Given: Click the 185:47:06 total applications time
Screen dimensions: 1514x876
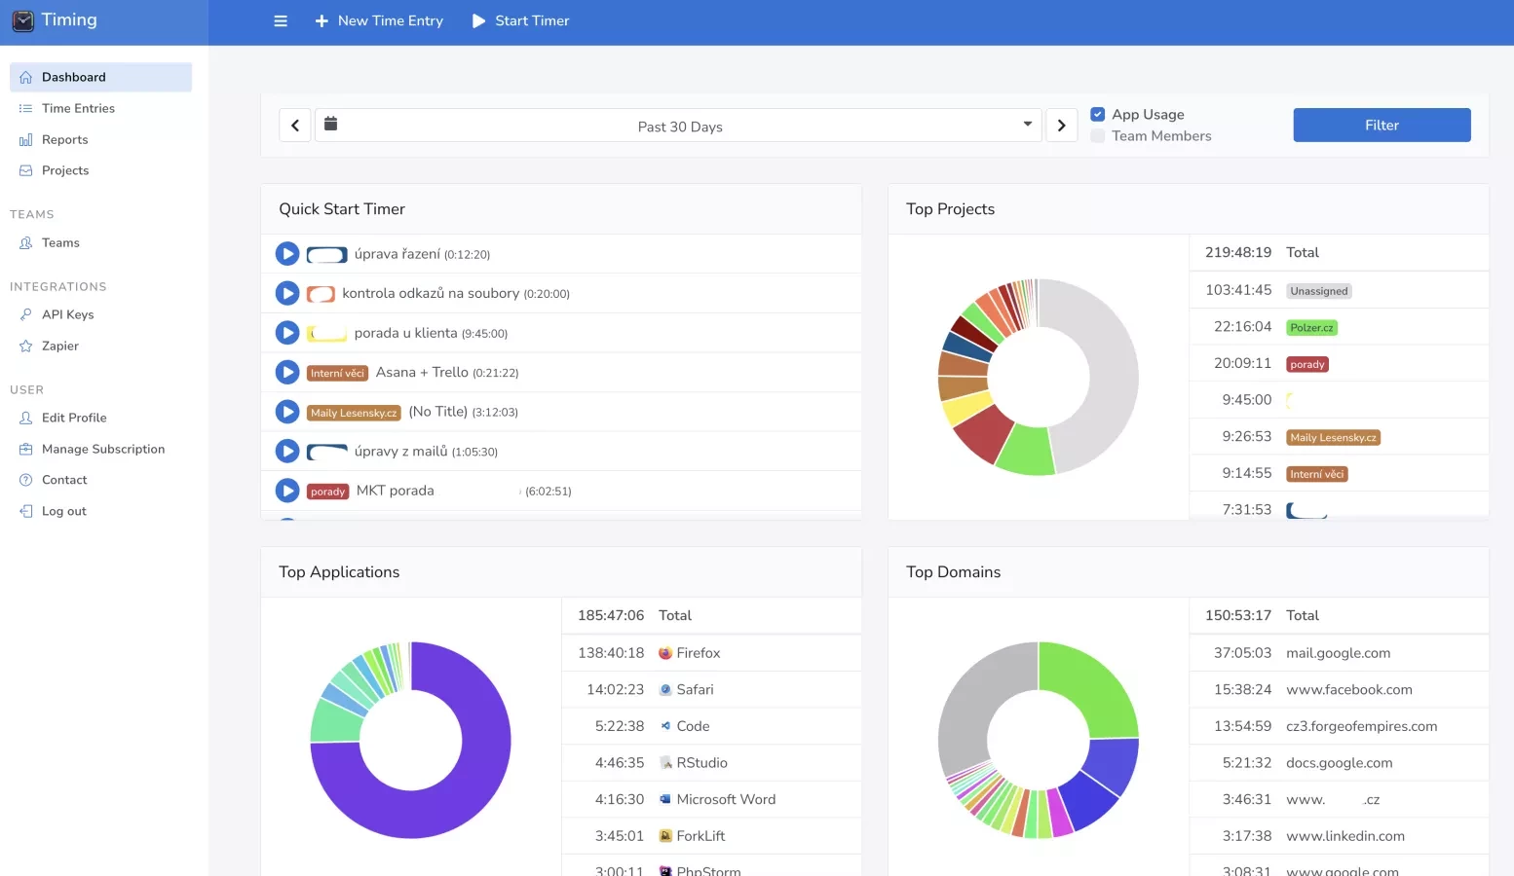Looking at the screenshot, I should coord(610,615).
